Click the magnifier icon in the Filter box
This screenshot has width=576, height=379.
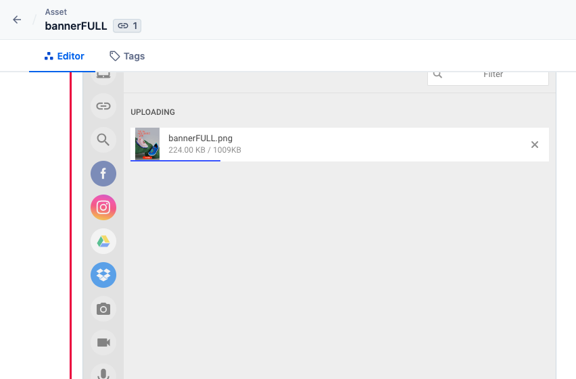[438, 75]
